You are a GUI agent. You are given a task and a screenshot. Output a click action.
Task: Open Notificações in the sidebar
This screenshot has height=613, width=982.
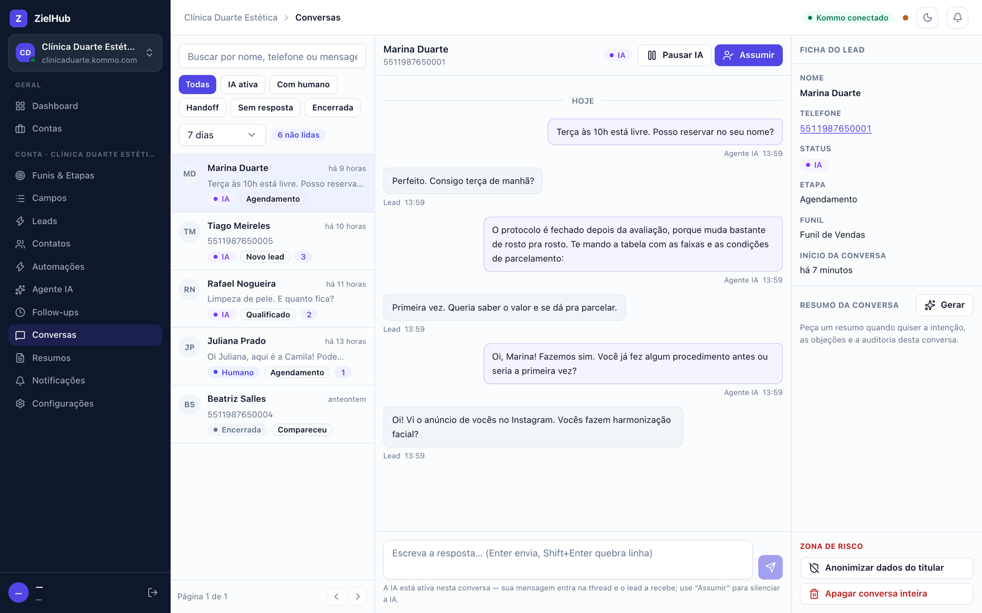(x=85, y=380)
